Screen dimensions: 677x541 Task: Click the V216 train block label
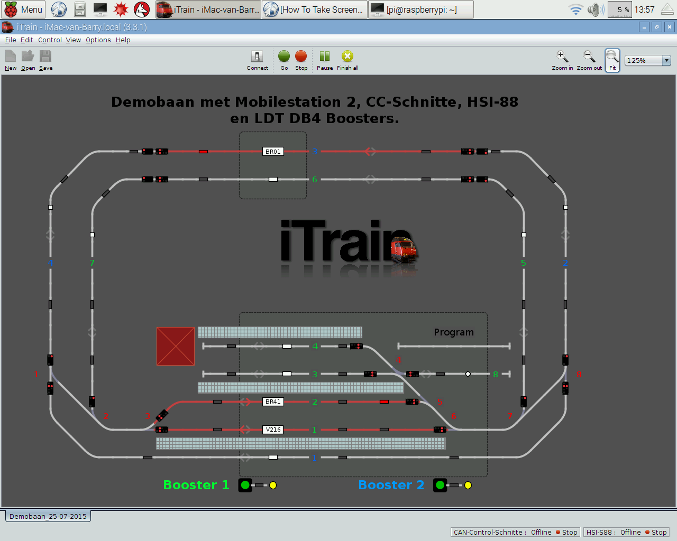(273, 430)
